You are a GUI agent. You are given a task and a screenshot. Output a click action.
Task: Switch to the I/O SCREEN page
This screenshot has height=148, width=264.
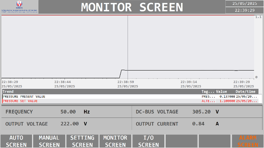pos(148,141)
